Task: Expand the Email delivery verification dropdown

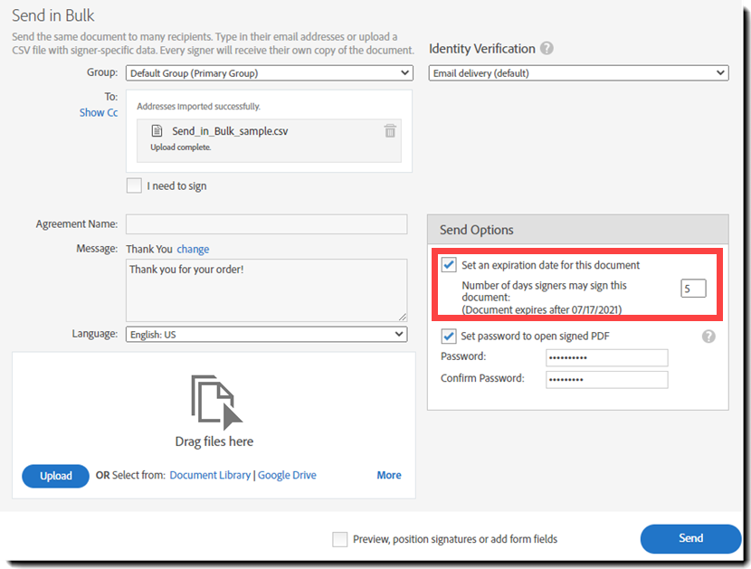Action: point(578,72)
